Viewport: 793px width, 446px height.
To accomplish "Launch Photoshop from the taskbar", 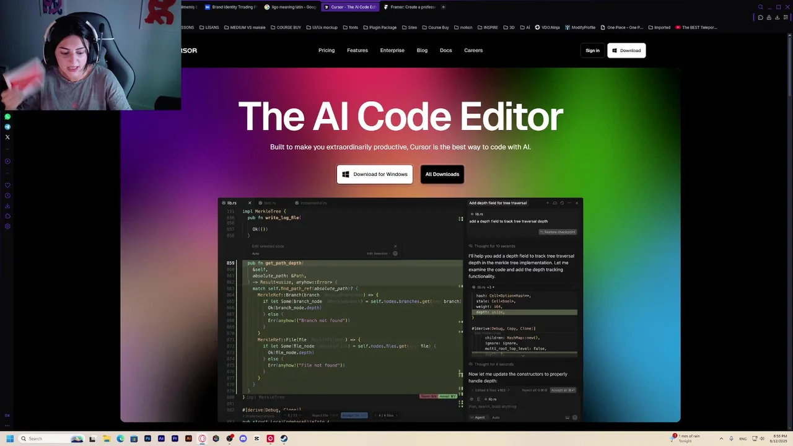I will [147, 439].
